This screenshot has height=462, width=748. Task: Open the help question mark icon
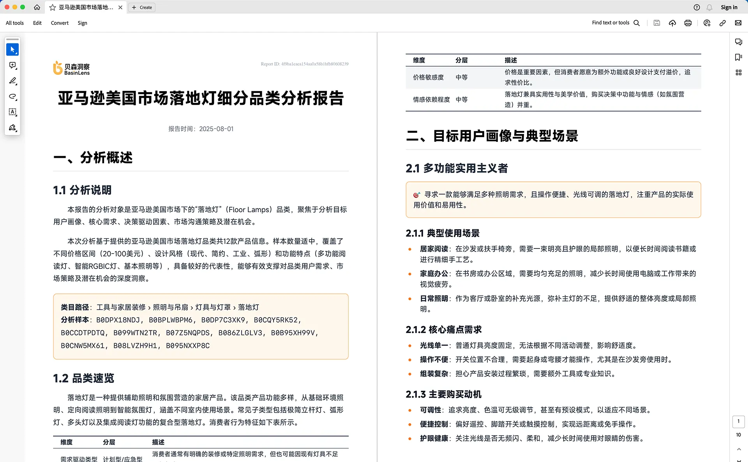pos(697,7)
